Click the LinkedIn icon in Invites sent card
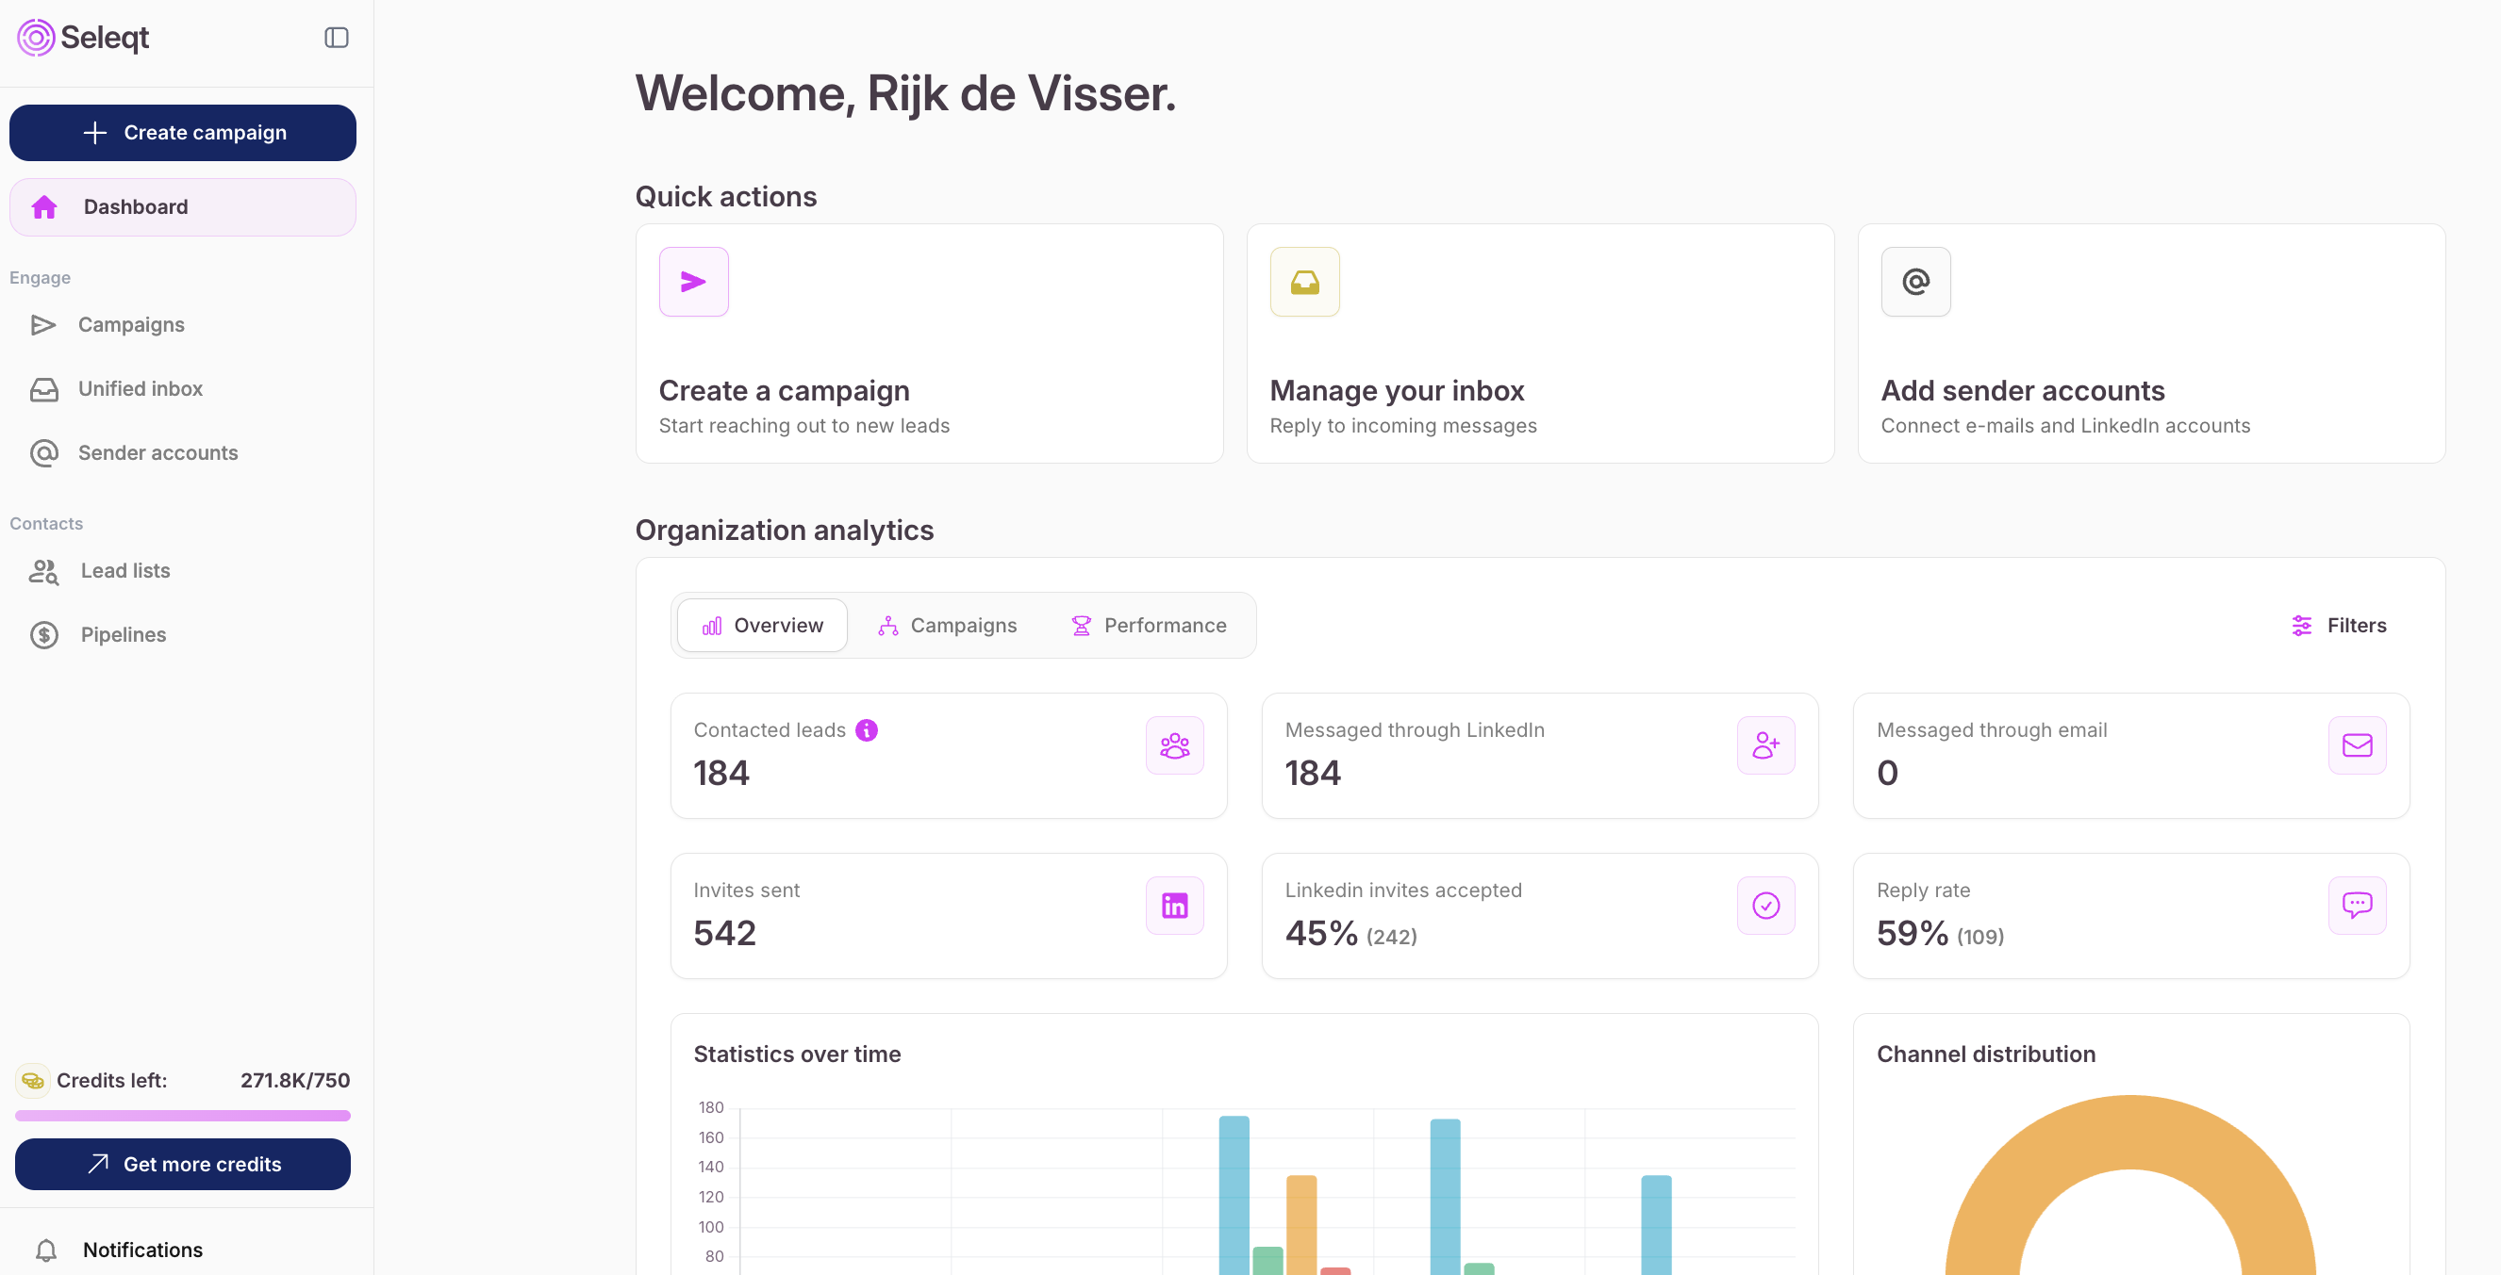The width and height of the screenshot is (2501, 1275). (1174, 906)
